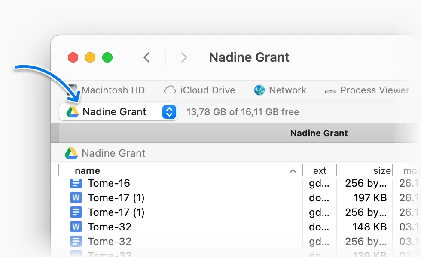Viewport: 421px width, 257px height.
Task: Click Word icon of Tome-17 (1) docx
Action: click(76, 198)
